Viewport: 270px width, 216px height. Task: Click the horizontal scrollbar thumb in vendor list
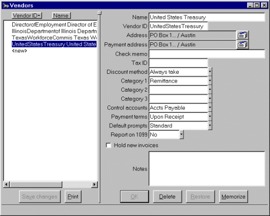(36, 184)
